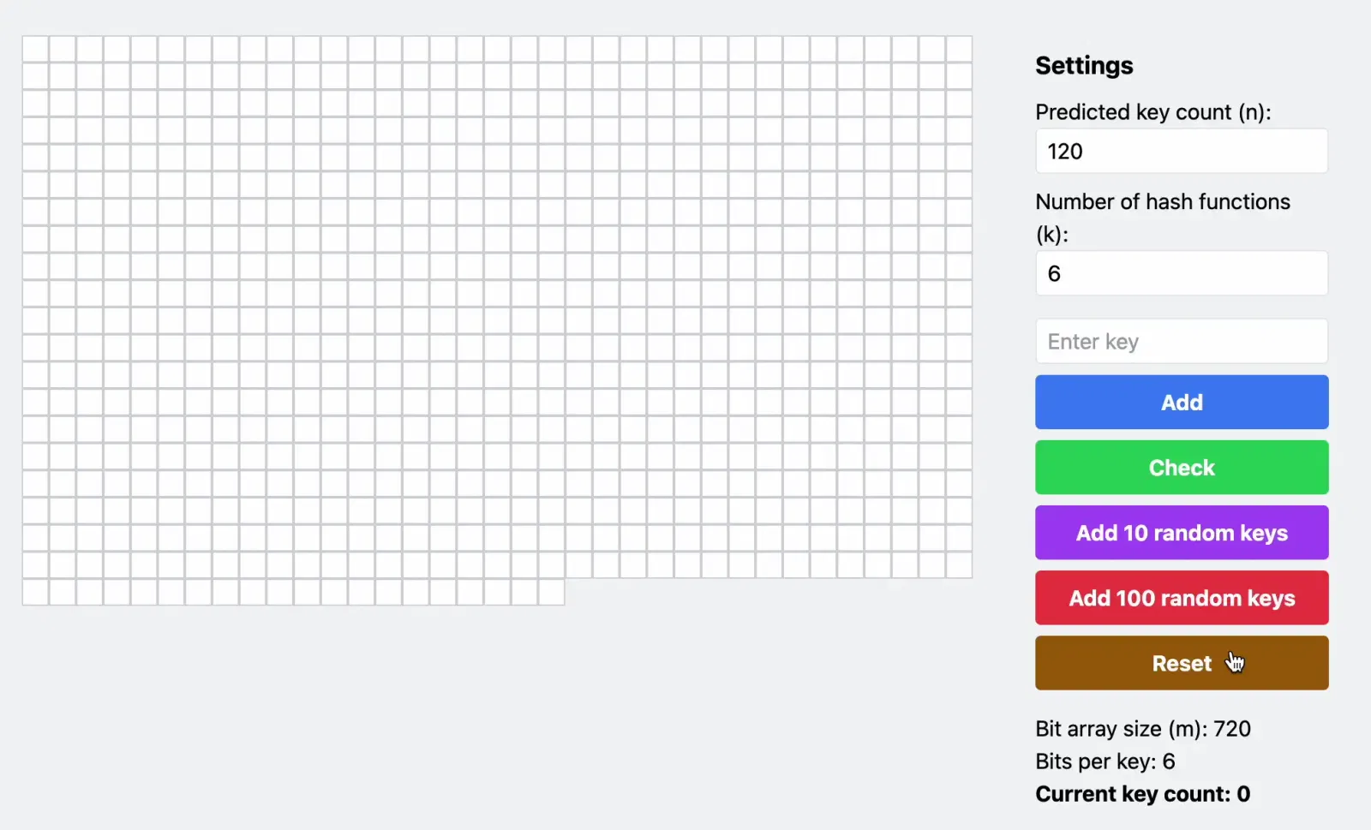
Task: Click the Settings heading
Action: [x=1083, y=66]
